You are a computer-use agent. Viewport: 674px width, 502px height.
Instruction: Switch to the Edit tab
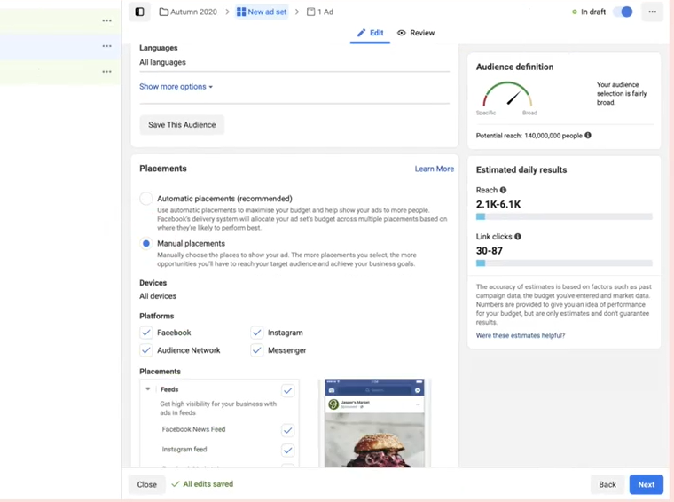point(370,33)
